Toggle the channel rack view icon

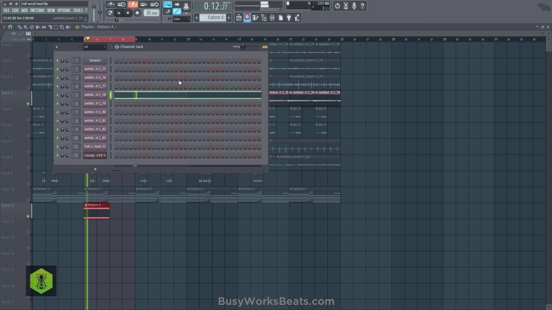tap(247, 18)
